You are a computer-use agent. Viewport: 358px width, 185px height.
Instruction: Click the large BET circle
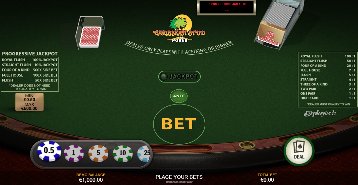179,124
